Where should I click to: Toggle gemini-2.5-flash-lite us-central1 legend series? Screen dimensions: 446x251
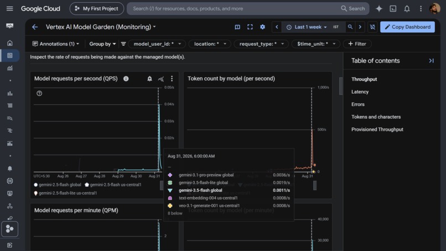click(65, 193)
